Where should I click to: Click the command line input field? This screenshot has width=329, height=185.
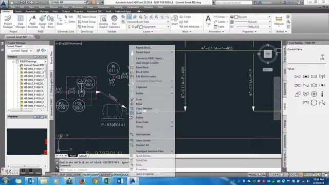(95, 170)
